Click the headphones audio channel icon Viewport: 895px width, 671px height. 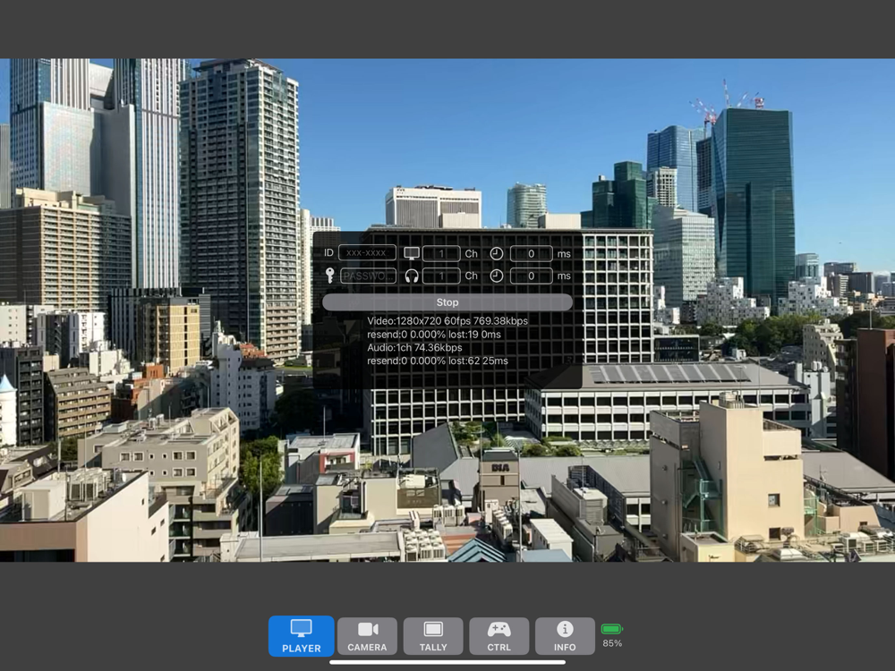point(412,276)
